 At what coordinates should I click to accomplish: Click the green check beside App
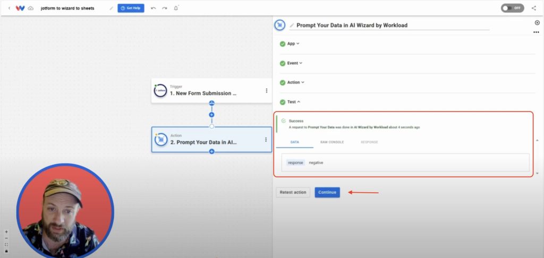click(283, 44)
